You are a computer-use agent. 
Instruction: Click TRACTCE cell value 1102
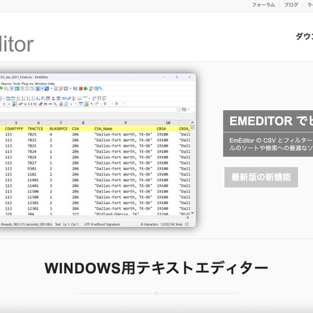[x=32, y=174]
